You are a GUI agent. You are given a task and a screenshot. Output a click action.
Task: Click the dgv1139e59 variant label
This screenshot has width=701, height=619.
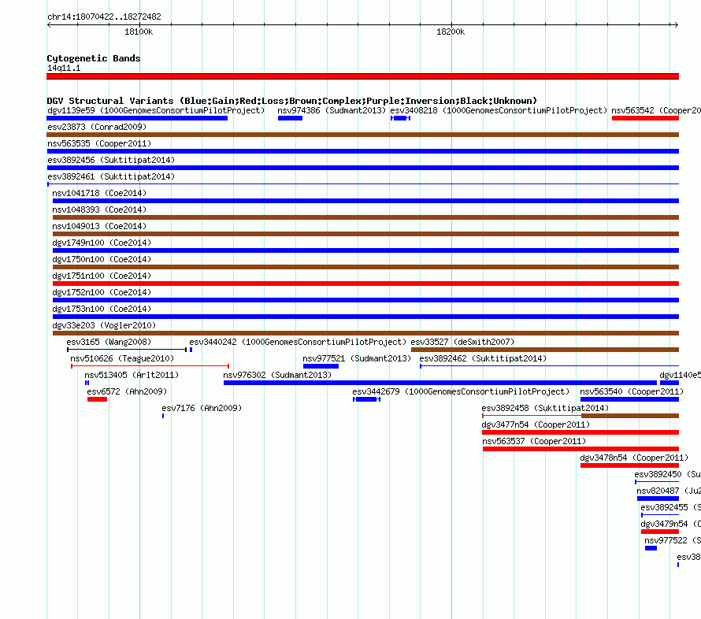[x=156, y=110]
